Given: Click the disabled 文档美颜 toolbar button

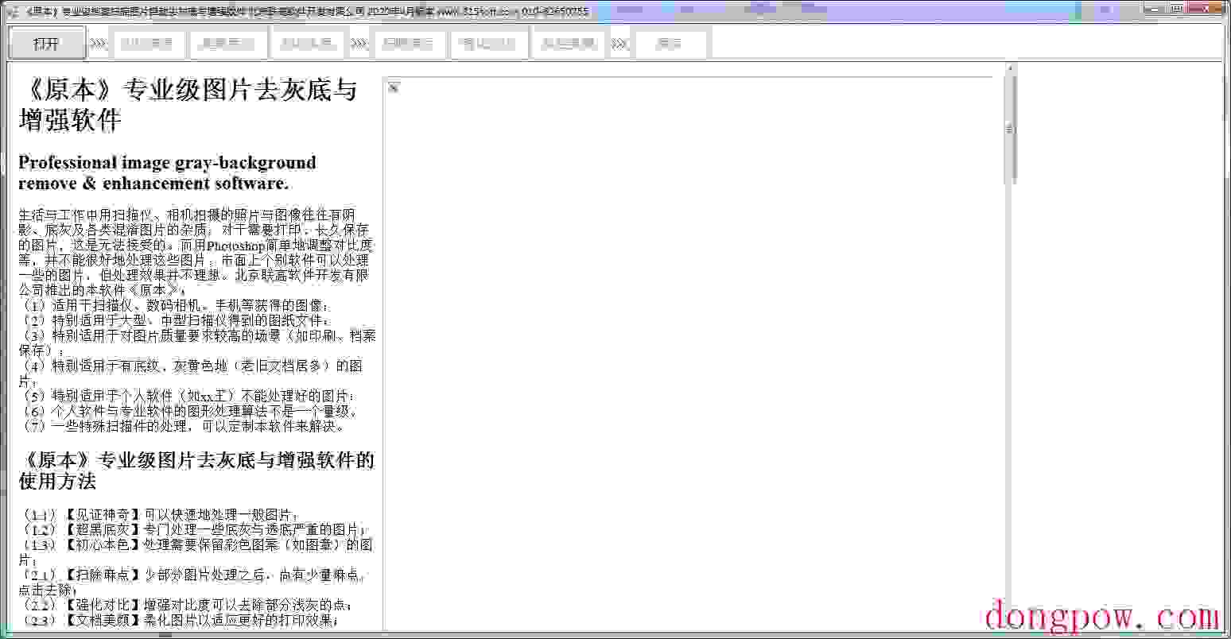Looking at the screenshot, I should 569,44.
